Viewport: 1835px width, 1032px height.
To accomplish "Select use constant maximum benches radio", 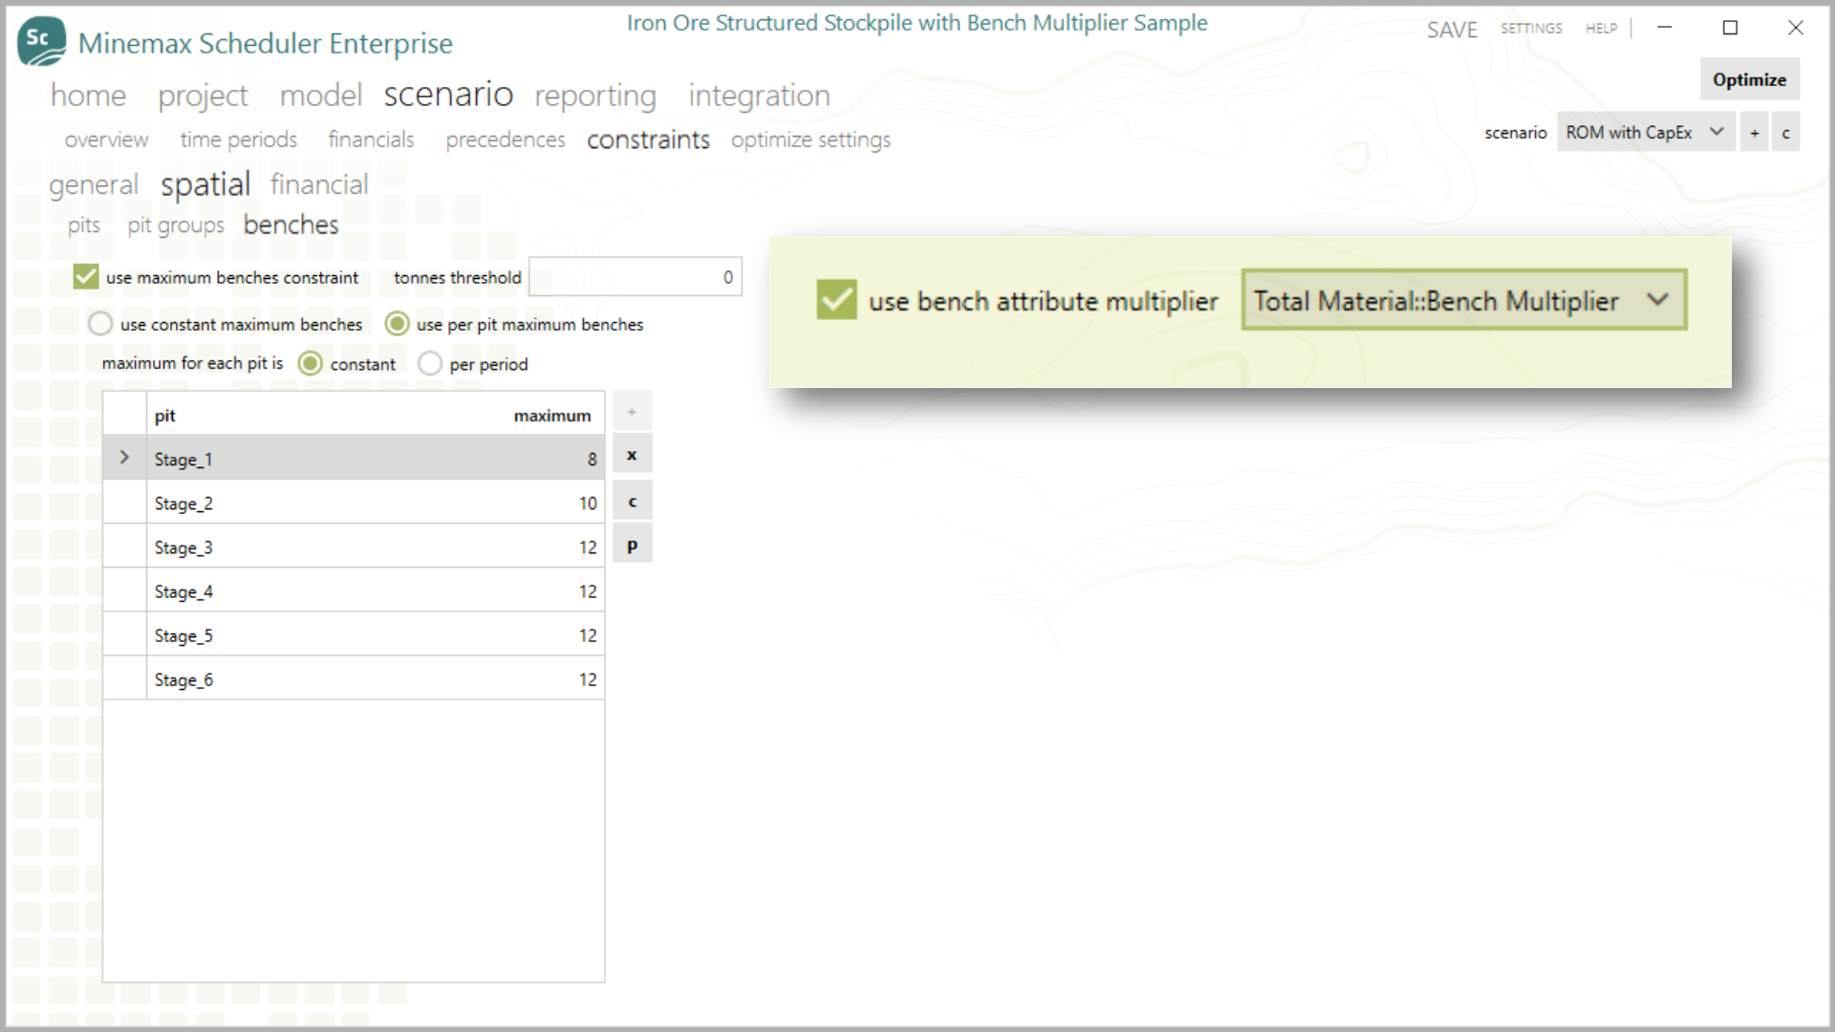I will (100, 324).
